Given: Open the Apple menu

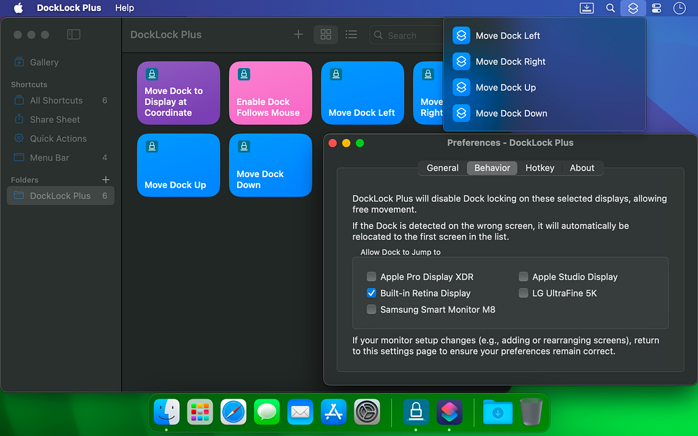Looking at the screenshot, I should pos(18,8).
